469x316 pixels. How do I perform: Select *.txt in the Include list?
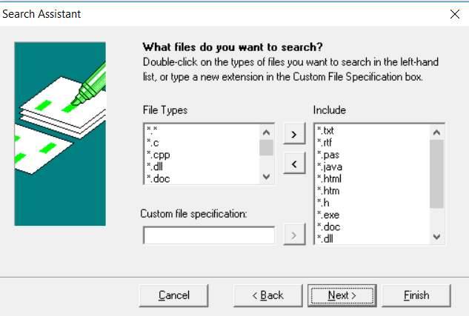(x=325, y=131)
